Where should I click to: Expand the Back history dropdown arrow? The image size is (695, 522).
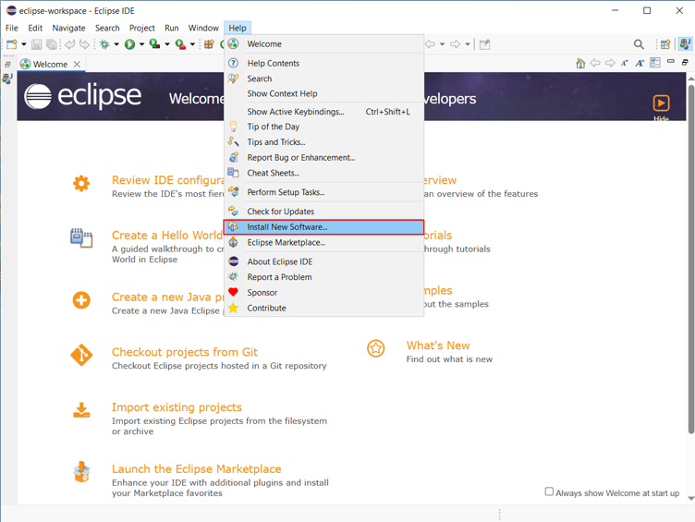[x=442, y=44]
